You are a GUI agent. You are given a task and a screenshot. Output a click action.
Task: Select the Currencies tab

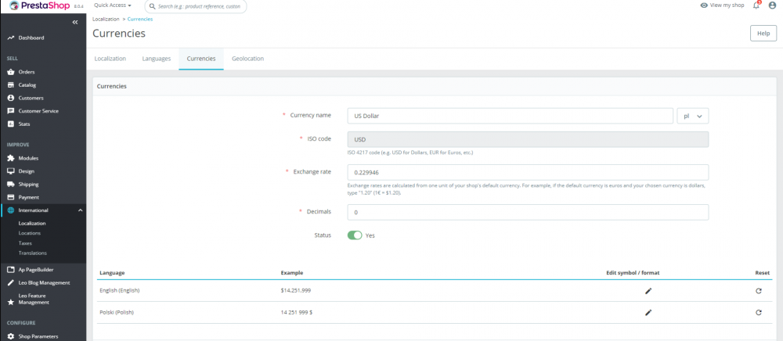pos(201,59)
